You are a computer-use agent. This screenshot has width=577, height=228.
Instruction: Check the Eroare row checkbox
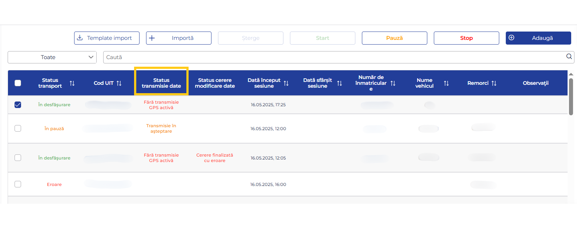18,184
